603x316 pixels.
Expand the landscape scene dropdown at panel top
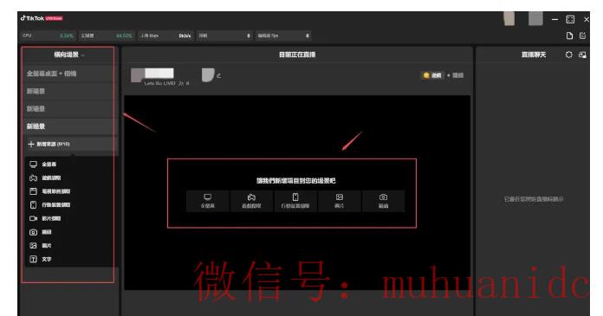pyautogui.click(x=68, y=55)
